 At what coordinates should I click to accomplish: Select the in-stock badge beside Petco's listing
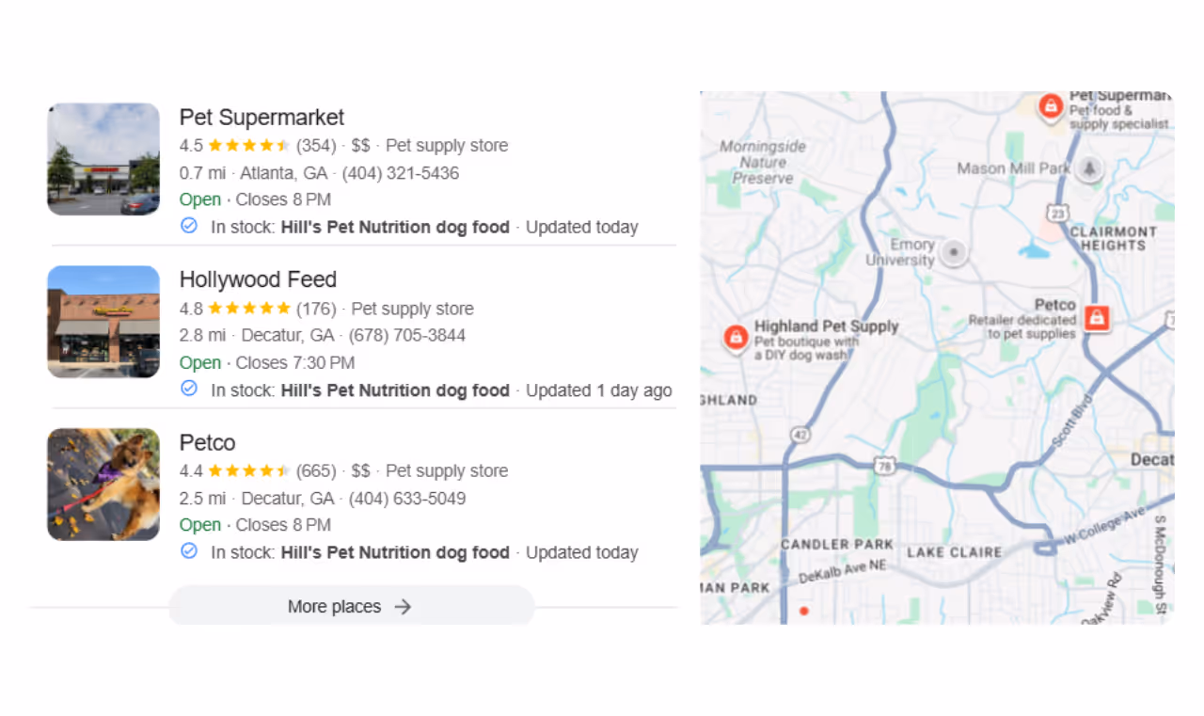(188, 551)
